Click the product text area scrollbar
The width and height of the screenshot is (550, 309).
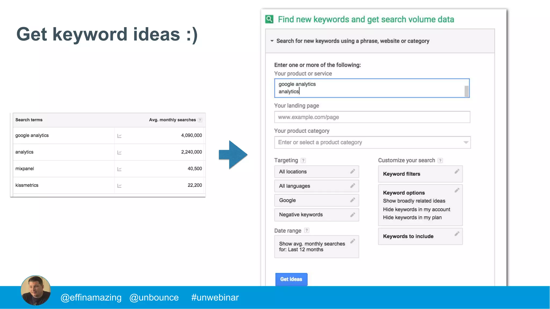point(466,91)
